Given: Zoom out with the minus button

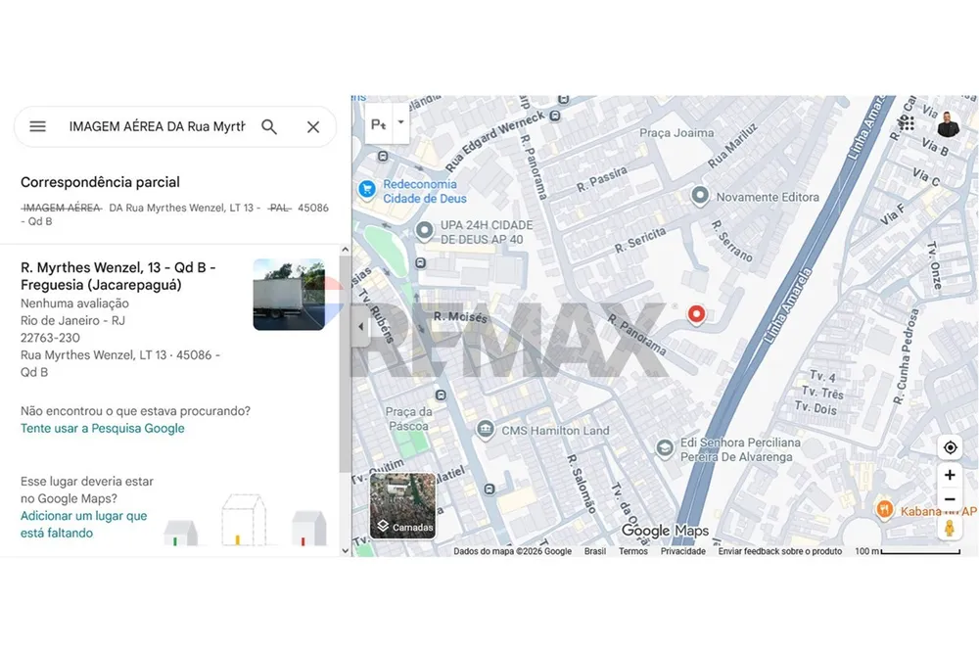Looking at the screenshot, I should coord(951,499).
